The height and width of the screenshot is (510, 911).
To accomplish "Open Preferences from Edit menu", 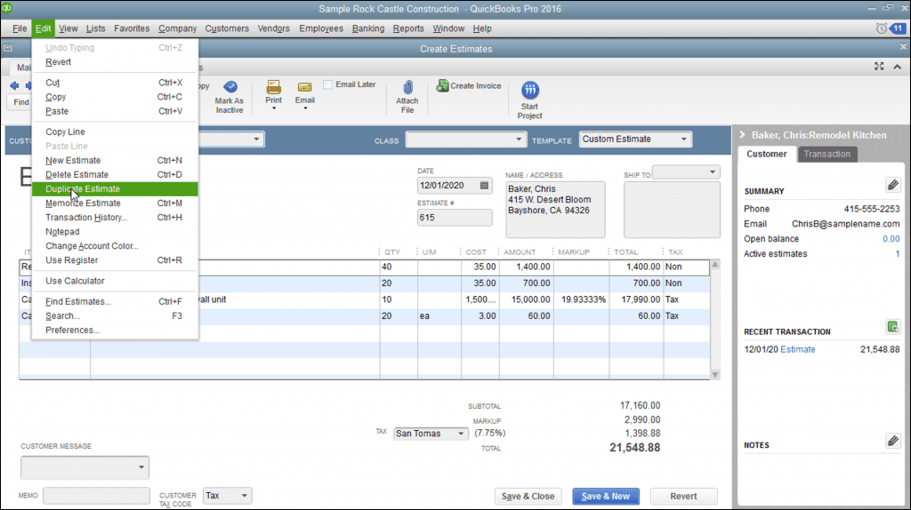I will tap(115, 331).
